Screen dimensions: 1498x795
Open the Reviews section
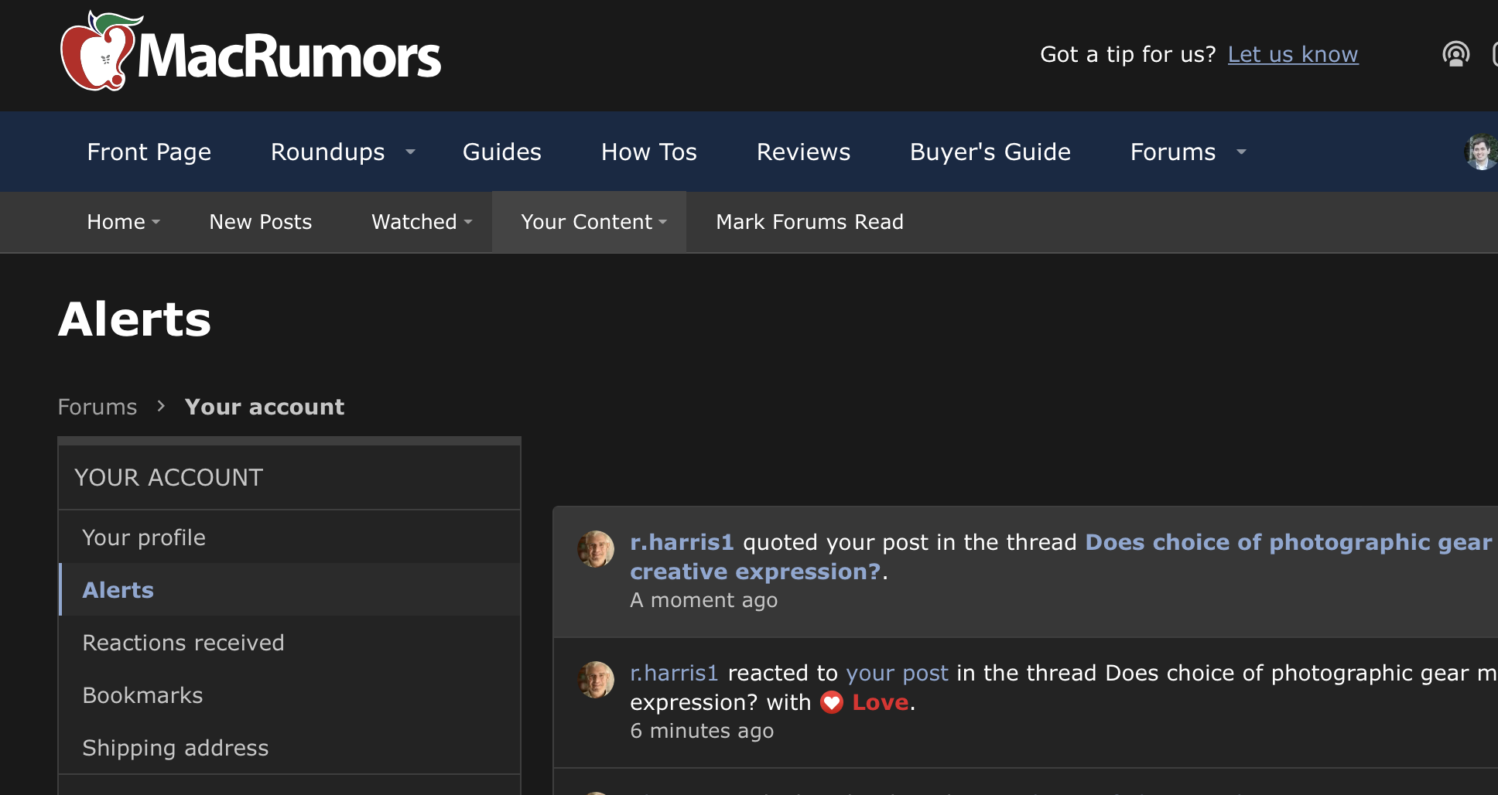[803, 152]
